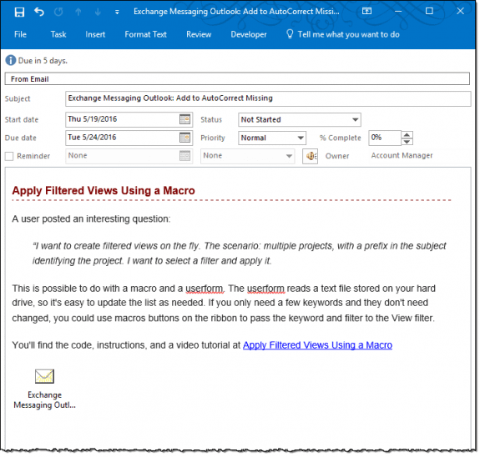Click the % Complete value 0%

pos(385,138)
